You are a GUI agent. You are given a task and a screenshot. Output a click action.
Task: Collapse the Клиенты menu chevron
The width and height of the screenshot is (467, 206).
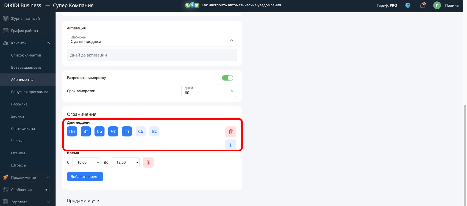point(48,43)
